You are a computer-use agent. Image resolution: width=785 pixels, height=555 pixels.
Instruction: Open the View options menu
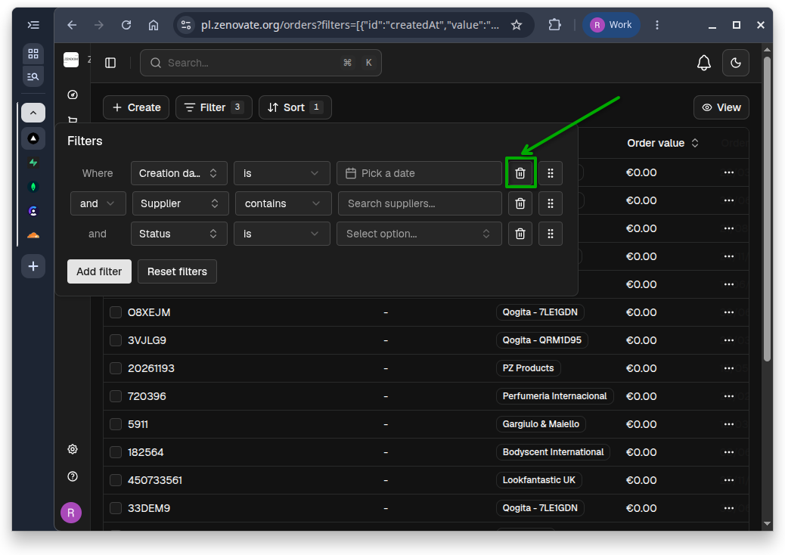click(721, 107)
